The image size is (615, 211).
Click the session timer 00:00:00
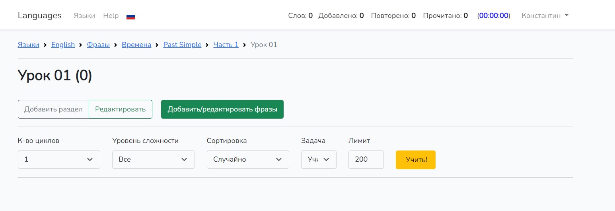tap(494, 16)
